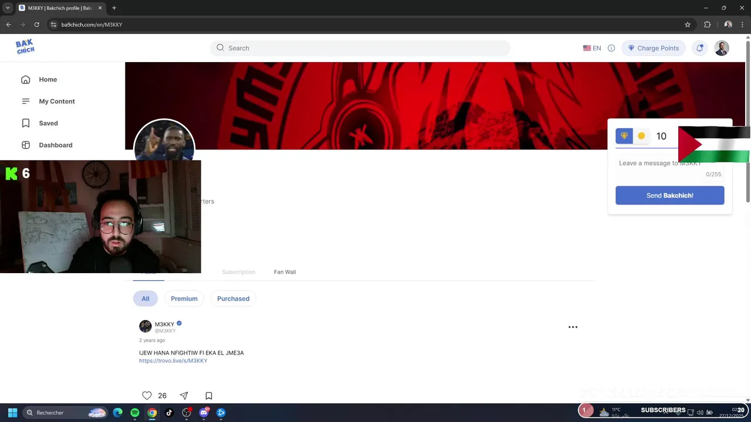Screen dimensions: 751x422
Task: Open the Home sidebar item
Action: coord(48,80)
